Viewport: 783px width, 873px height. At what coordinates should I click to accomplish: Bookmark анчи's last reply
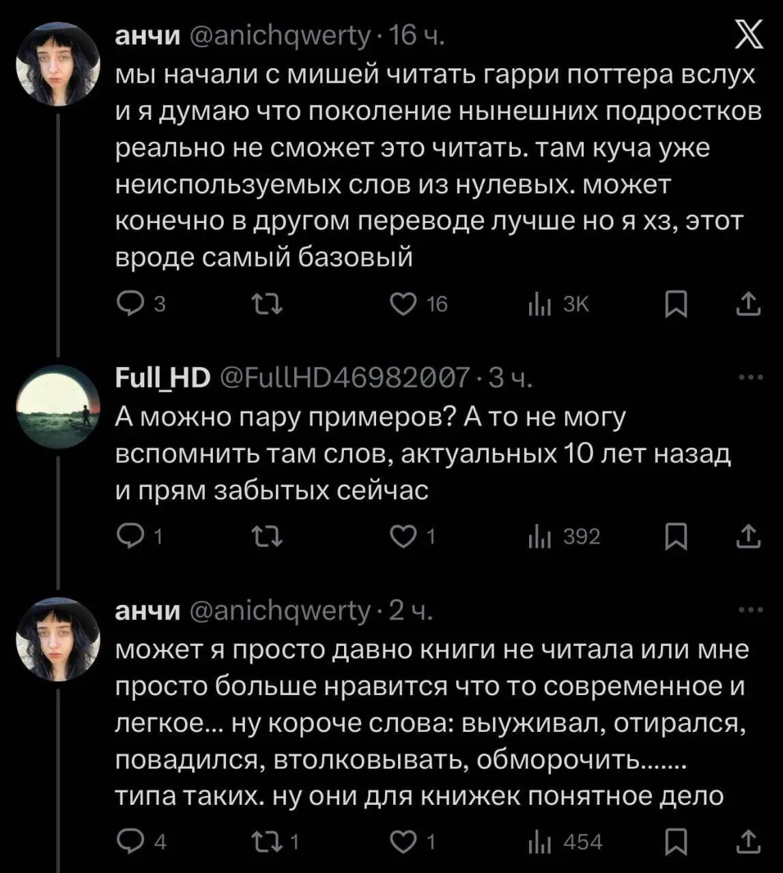(x=675, y=842)
